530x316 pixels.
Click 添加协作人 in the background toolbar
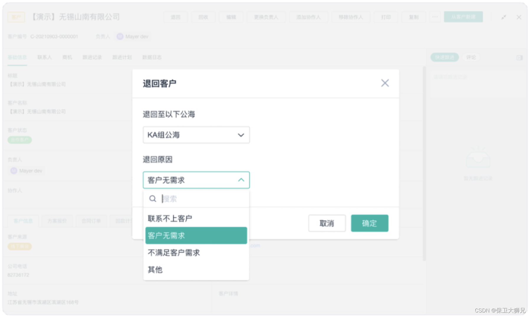click(308, 17)
